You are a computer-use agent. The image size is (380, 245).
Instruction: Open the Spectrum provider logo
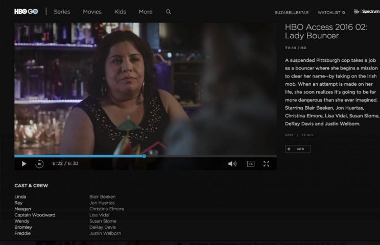click(x=367, y=11)
